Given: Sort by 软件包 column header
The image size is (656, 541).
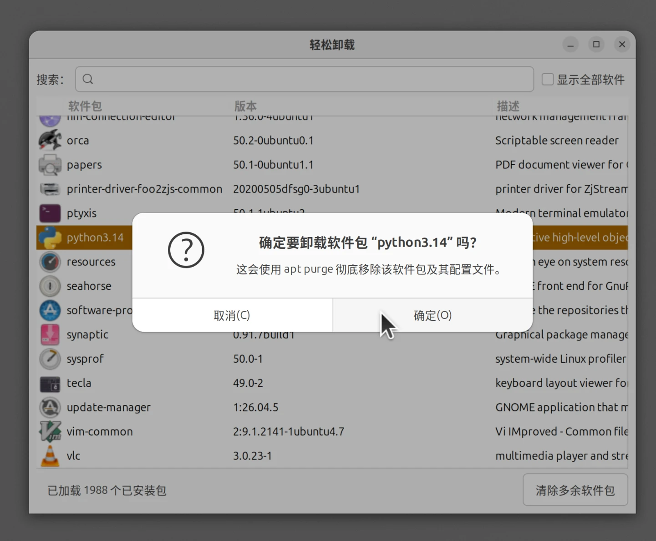Looking at the screenshot, I should click(x=85, y=106).
